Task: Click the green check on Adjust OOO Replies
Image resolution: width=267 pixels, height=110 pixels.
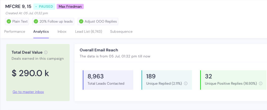Action: tap(81, 21)
